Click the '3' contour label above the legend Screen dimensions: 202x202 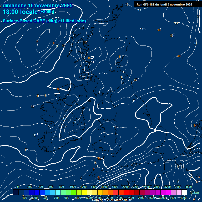point(110,185)
